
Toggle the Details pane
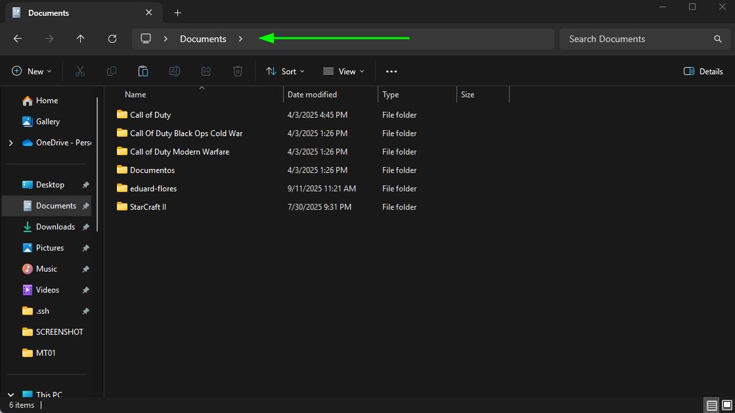point(703,71)
